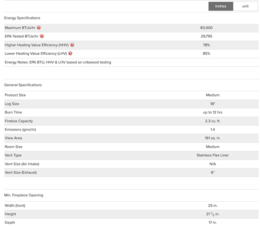Select the Log Size row label

pos(12,104)
